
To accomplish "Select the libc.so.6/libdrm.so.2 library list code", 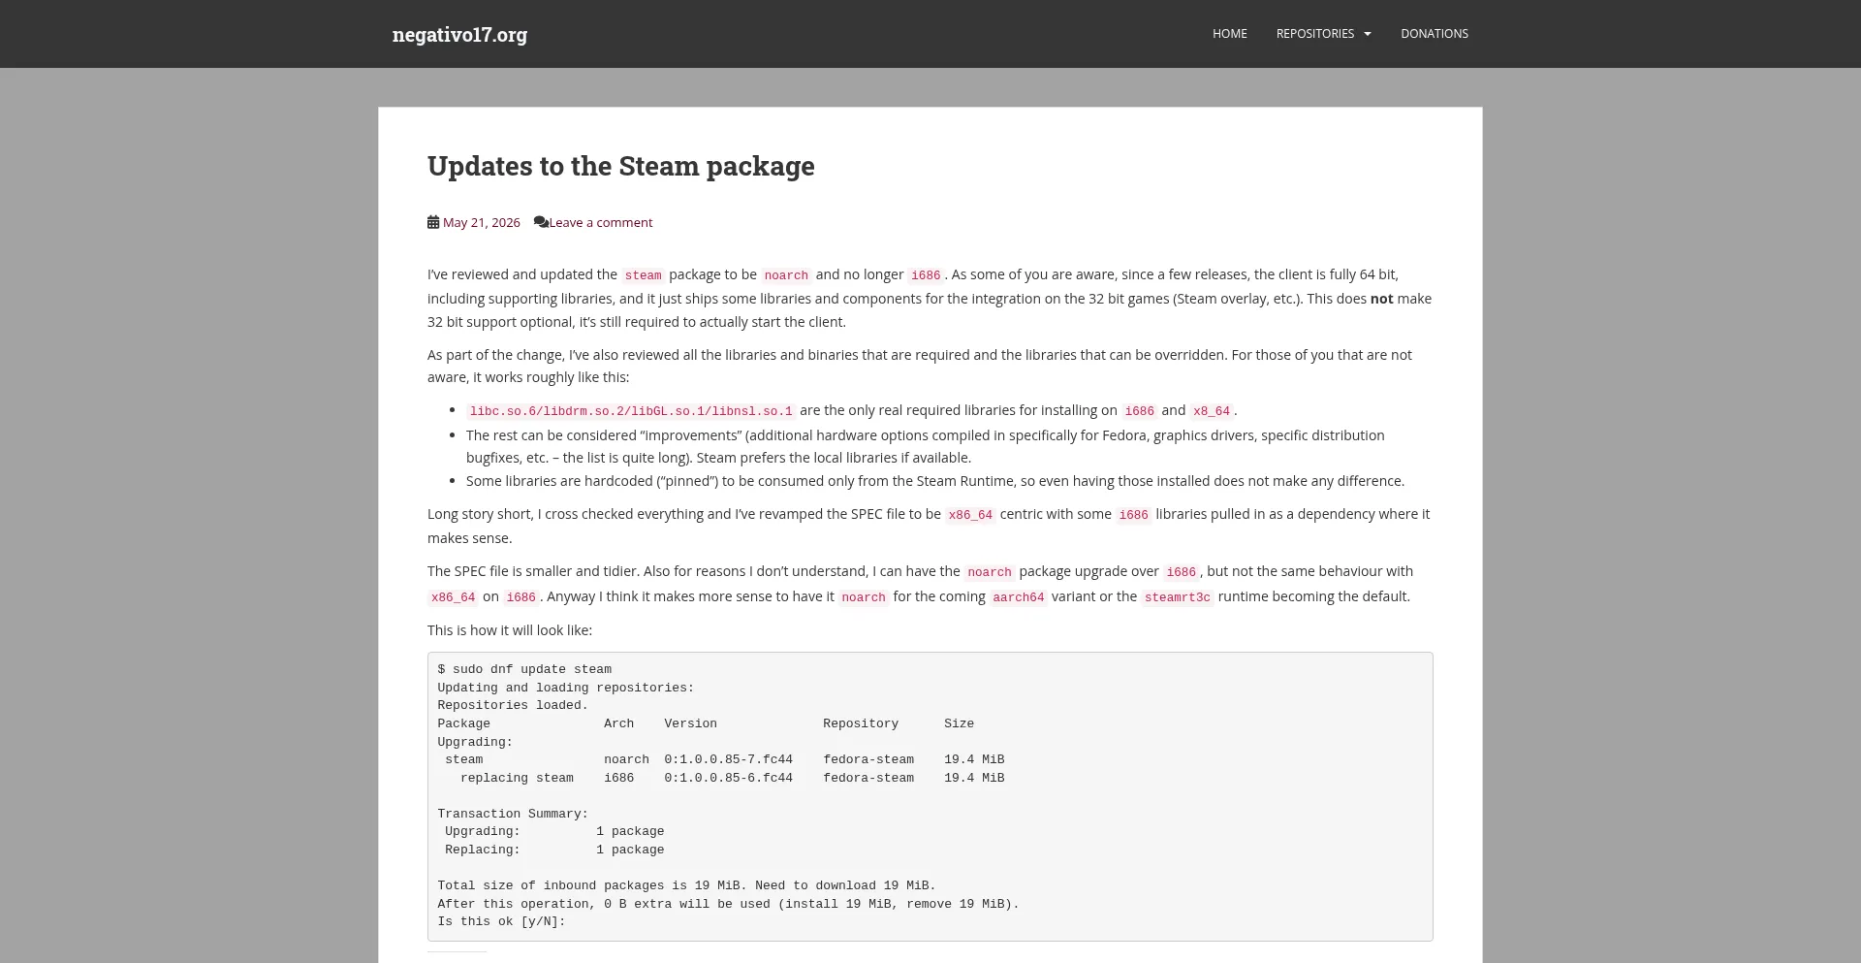I will 631,411.
